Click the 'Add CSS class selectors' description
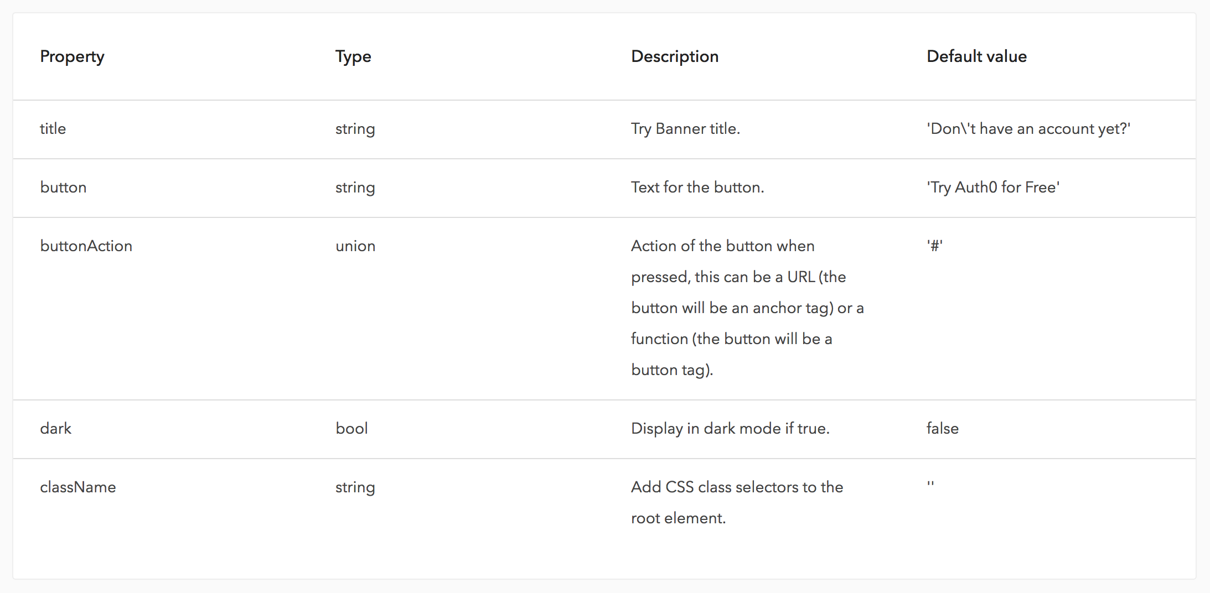The image size is (1210, 593). (737, 502)
